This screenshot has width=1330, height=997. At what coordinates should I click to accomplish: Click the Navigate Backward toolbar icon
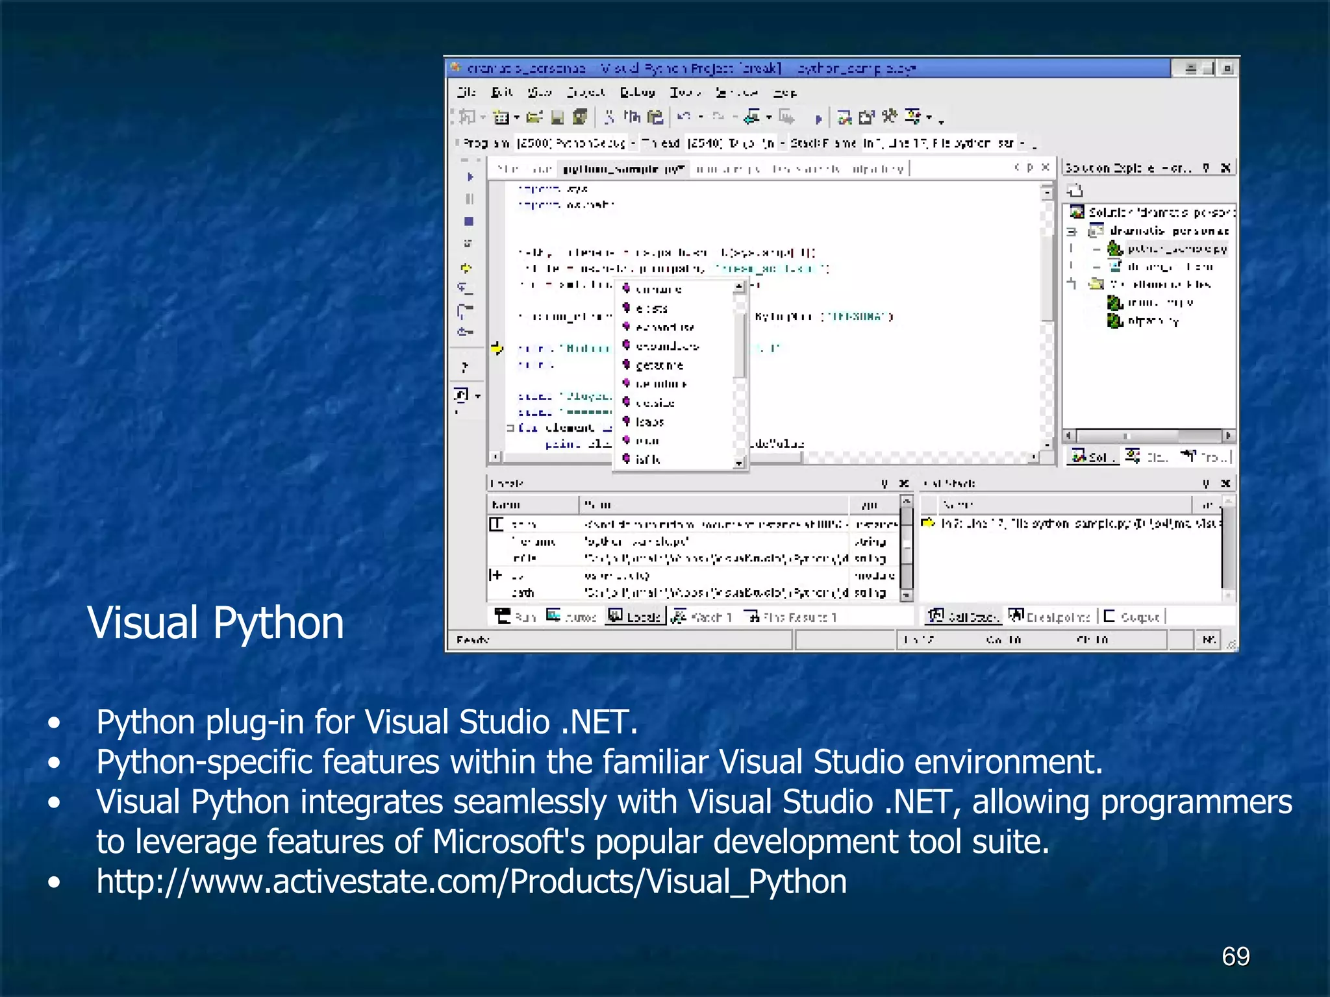pos(751,117)
